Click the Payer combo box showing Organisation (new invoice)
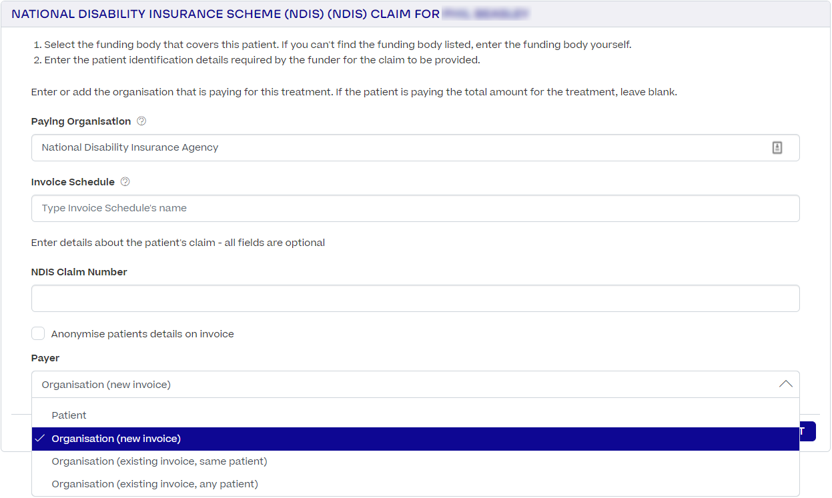 click(415, 385)
